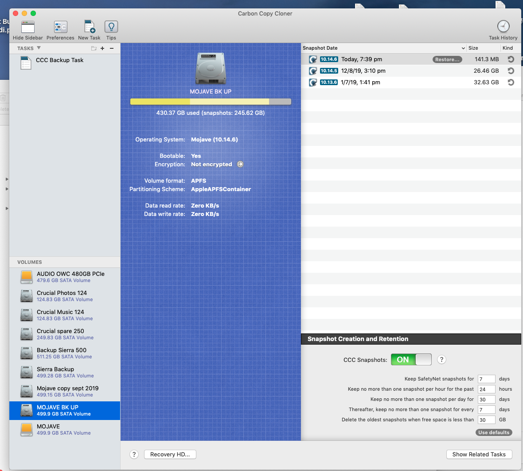The image size is (523, 471).
Task: Create a New Task from the toolbar
Action: (90, 27)
